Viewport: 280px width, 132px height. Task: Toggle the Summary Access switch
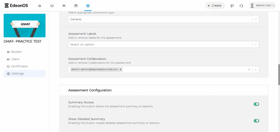[256, 104]
